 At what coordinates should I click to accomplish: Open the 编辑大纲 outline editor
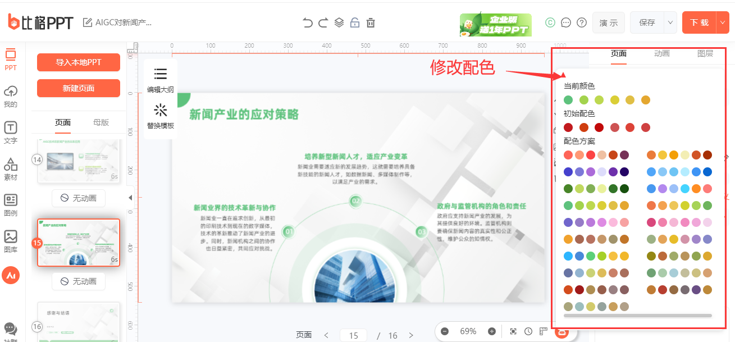[160, 81]
